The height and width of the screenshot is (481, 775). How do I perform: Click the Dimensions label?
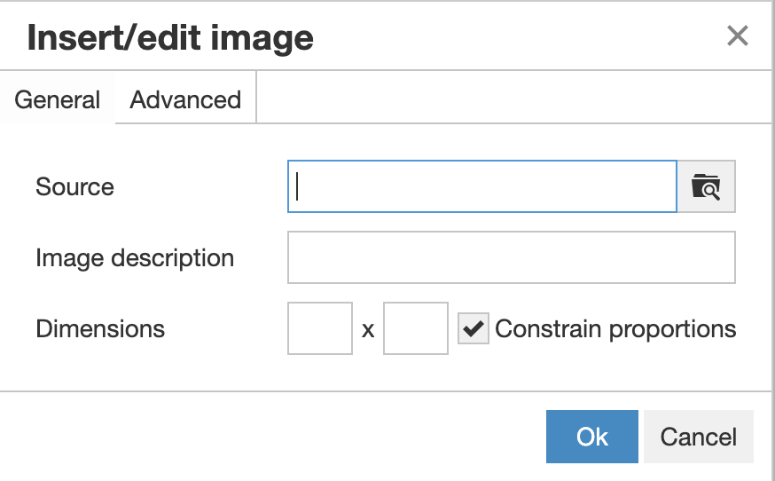point(100,329)
